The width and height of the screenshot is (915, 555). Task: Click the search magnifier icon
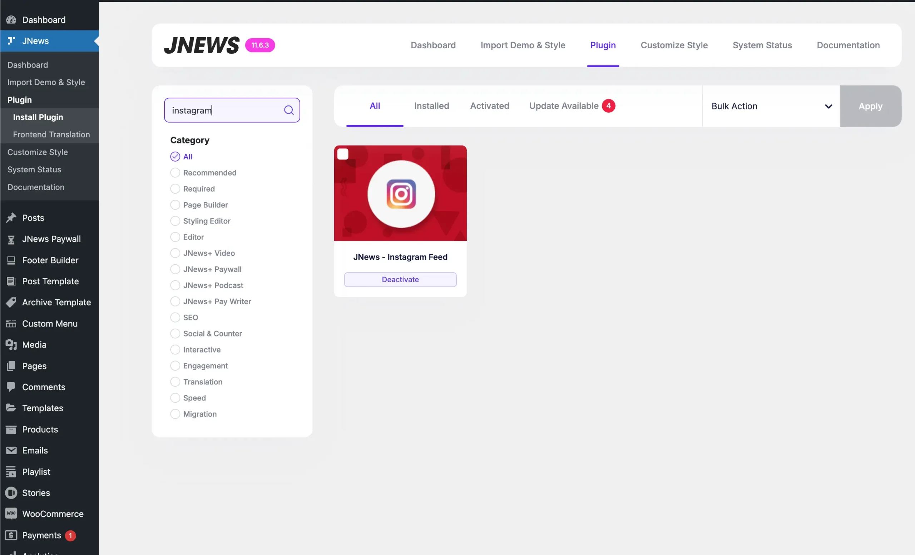coord(288,110)
